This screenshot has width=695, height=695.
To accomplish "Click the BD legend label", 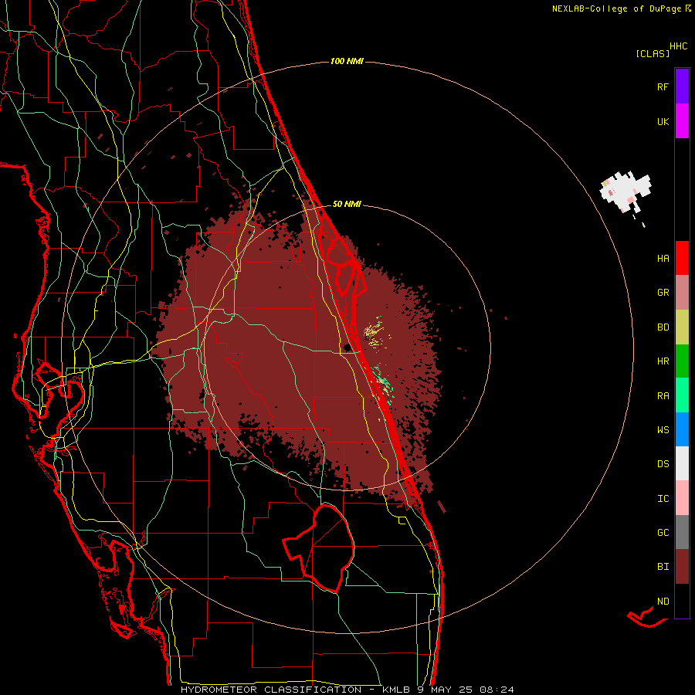I will 663,327.
